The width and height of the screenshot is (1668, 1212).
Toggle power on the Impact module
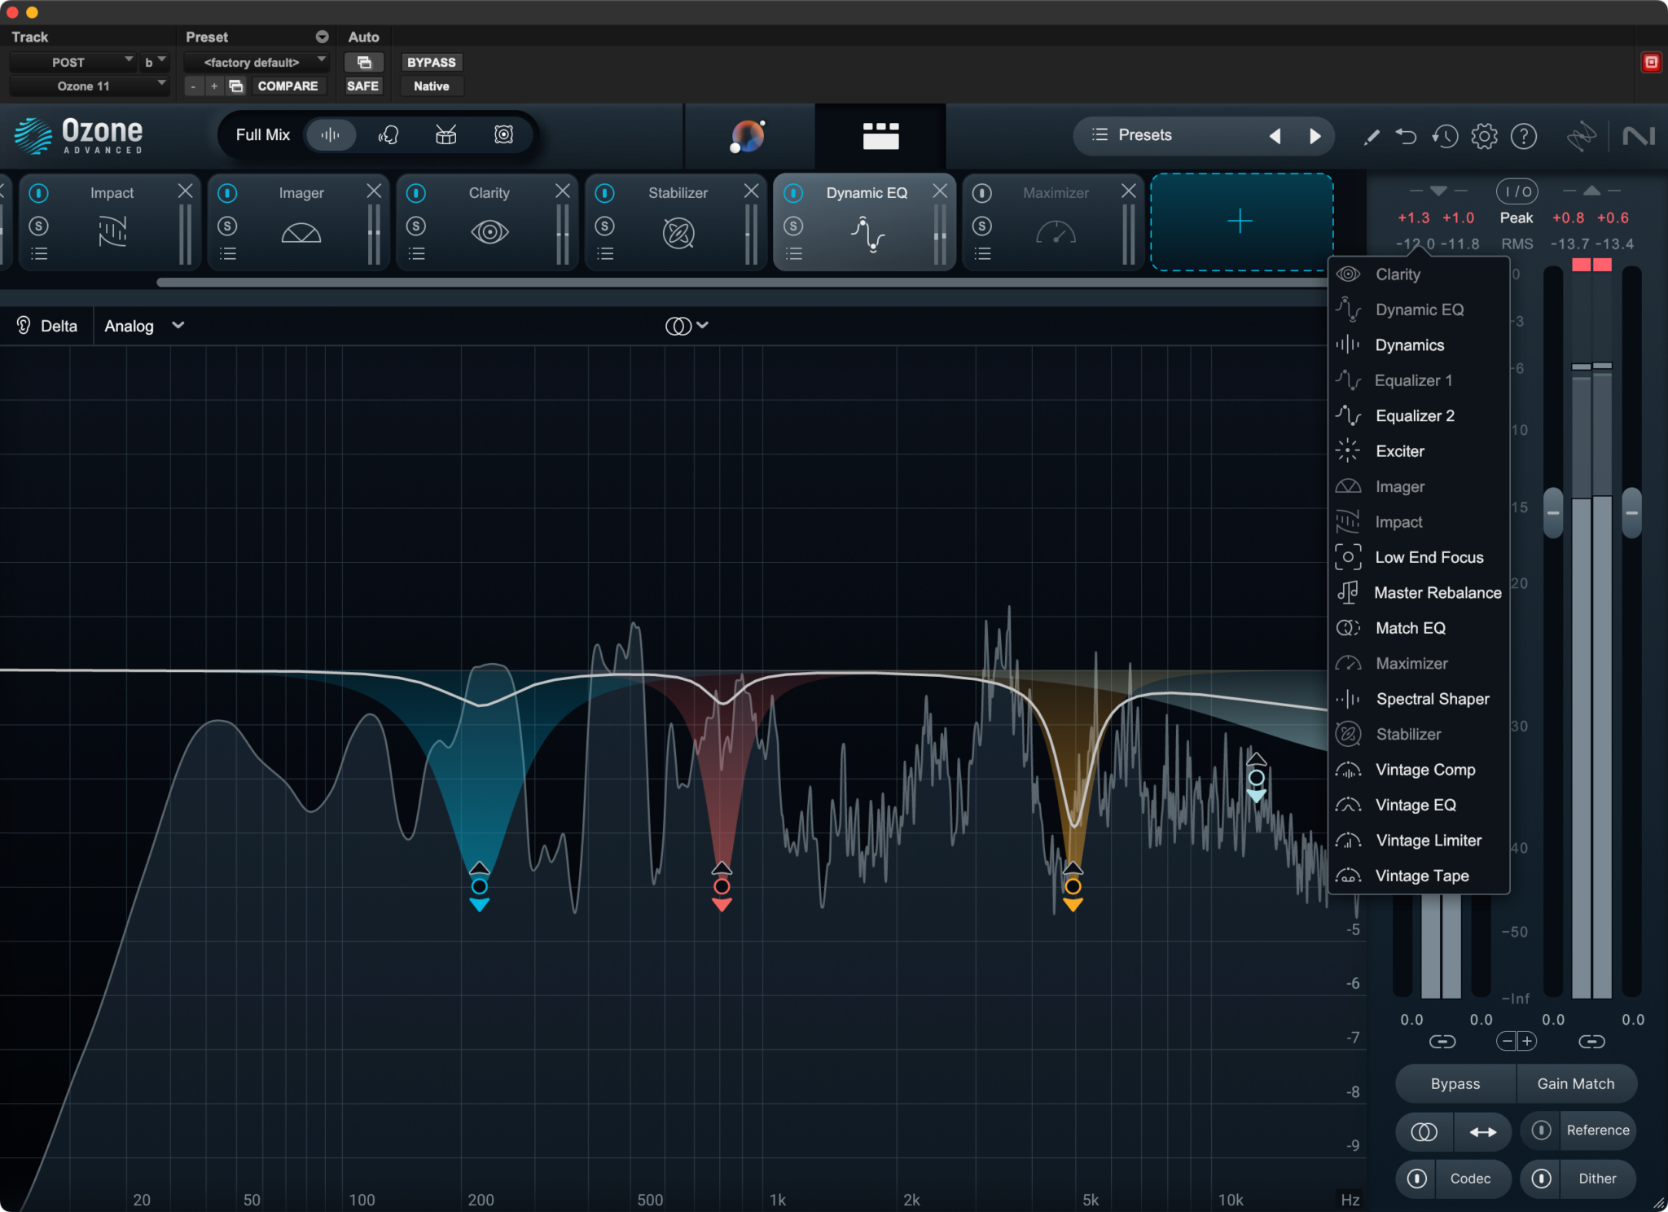click(x=37, y=192)
